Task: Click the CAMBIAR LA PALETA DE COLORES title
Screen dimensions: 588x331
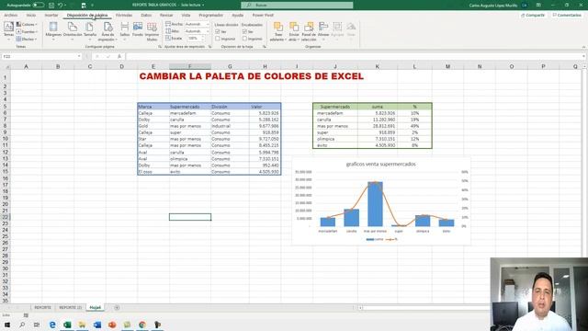Action: tap(252, 76)
